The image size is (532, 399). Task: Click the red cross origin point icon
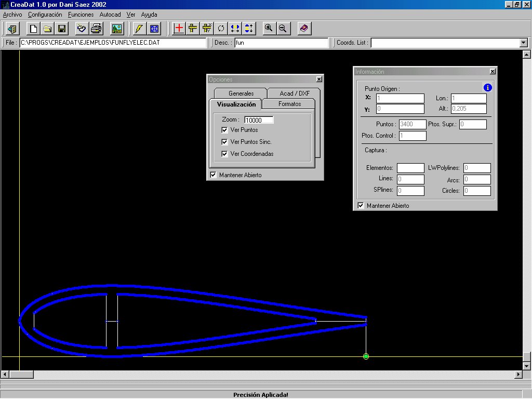(x=179, y=29)
